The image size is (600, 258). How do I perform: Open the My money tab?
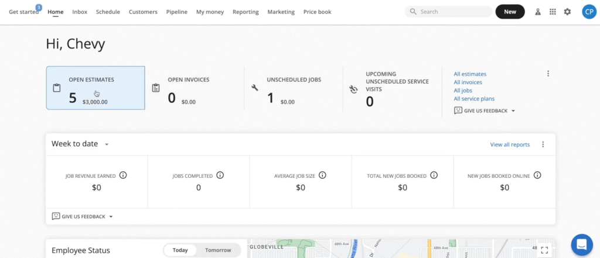tap(210, 12)
